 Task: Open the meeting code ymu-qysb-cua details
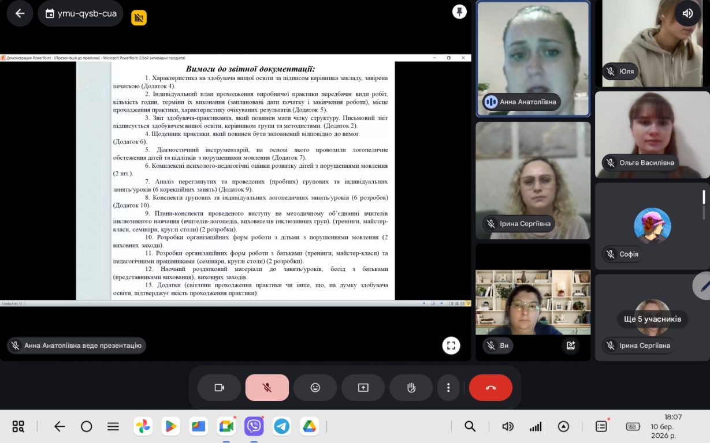pos(80,13)
